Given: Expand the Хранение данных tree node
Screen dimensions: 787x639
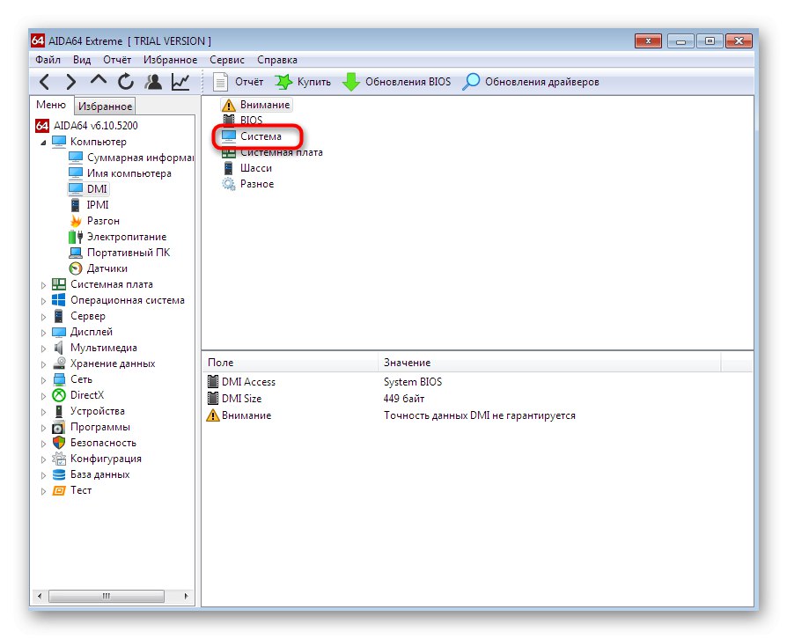Looking at the screenshot, I should [x=44, y=364].
